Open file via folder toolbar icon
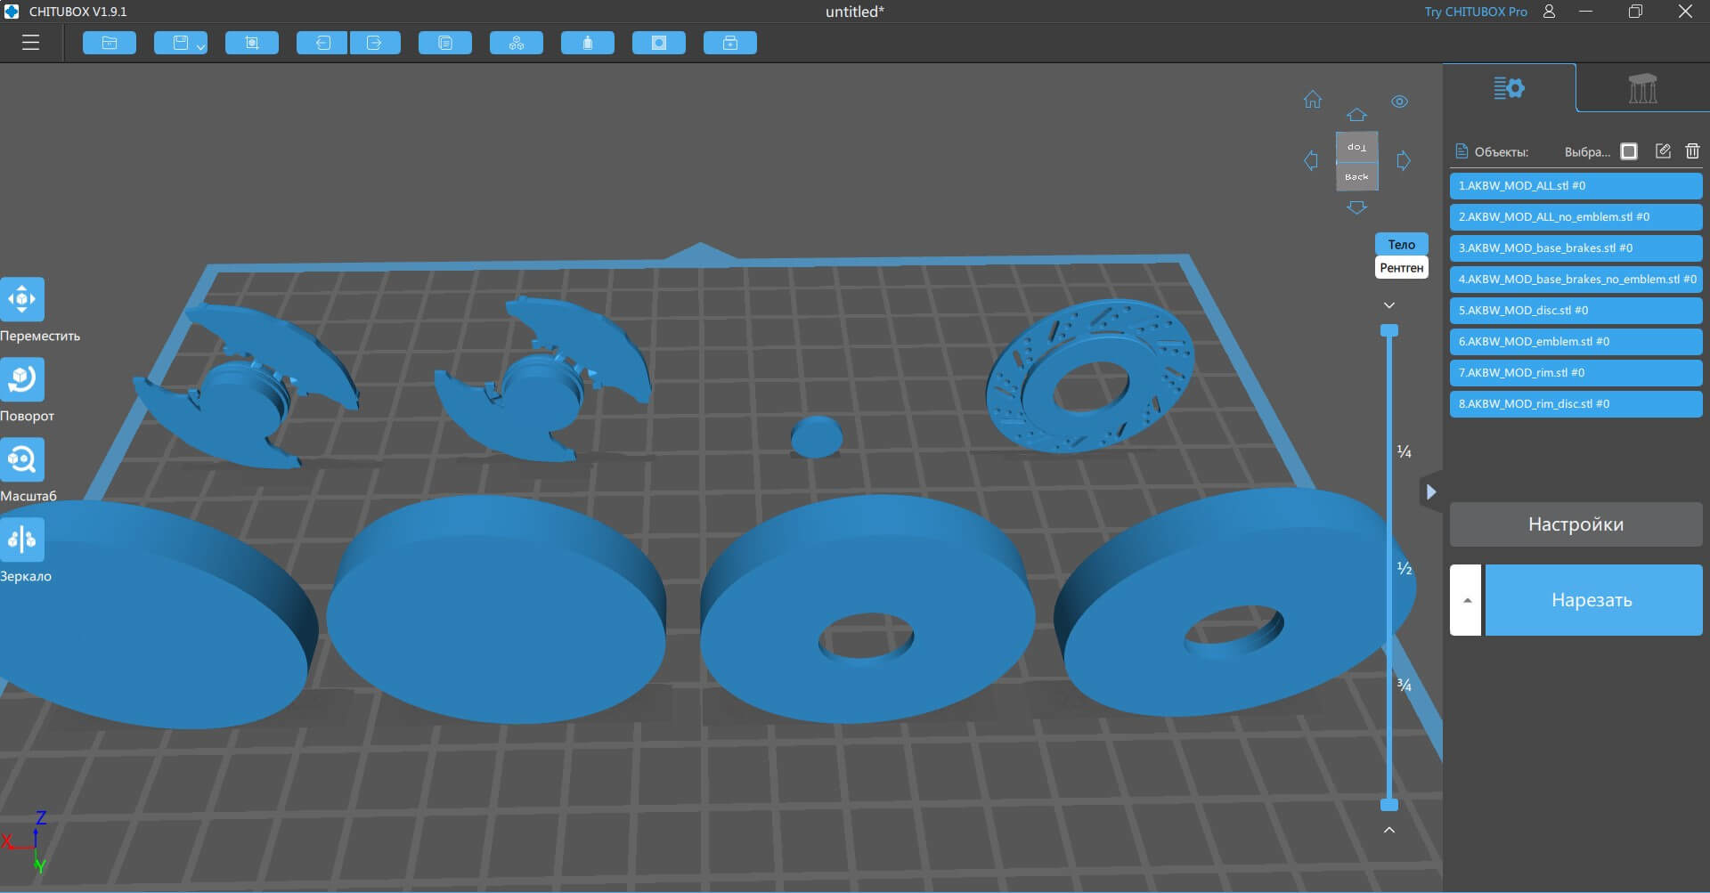This screenshot has width=1710, height=893. (x=110, y=43)
